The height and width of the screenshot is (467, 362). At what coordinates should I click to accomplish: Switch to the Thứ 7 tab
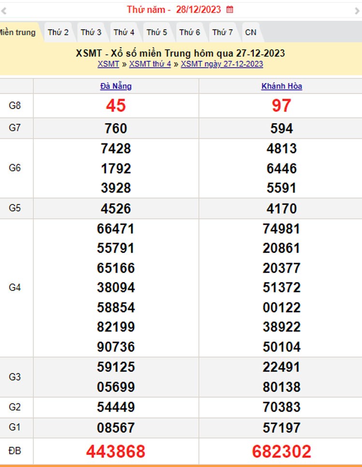coord(223,33)
